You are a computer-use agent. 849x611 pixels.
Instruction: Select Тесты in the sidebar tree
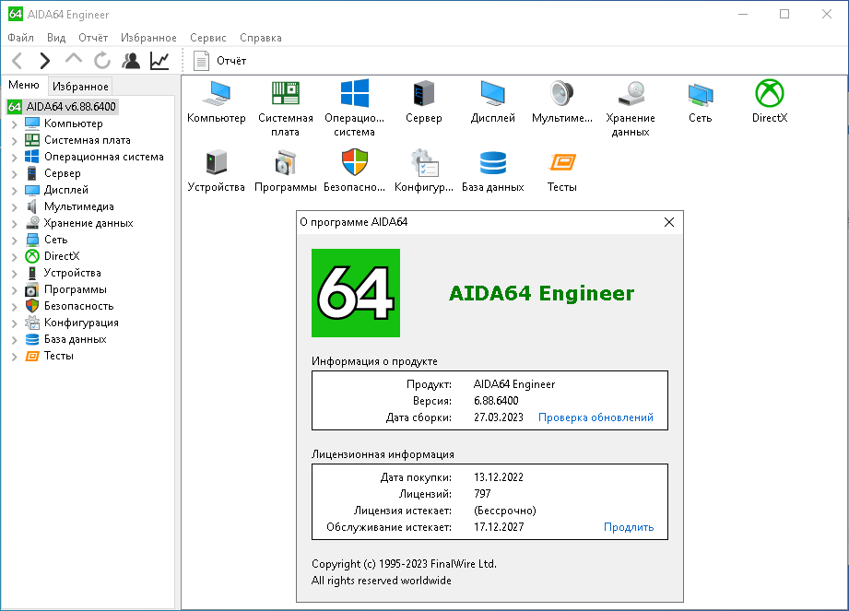(x=58, y=356)
